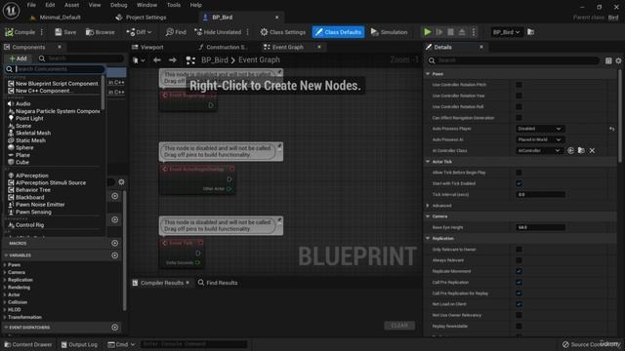Image resolution: width=625 pixels, height=351 pixels.
Task: Toggle Only Relevant to Owner checkbox
Action: pos(519,250)
